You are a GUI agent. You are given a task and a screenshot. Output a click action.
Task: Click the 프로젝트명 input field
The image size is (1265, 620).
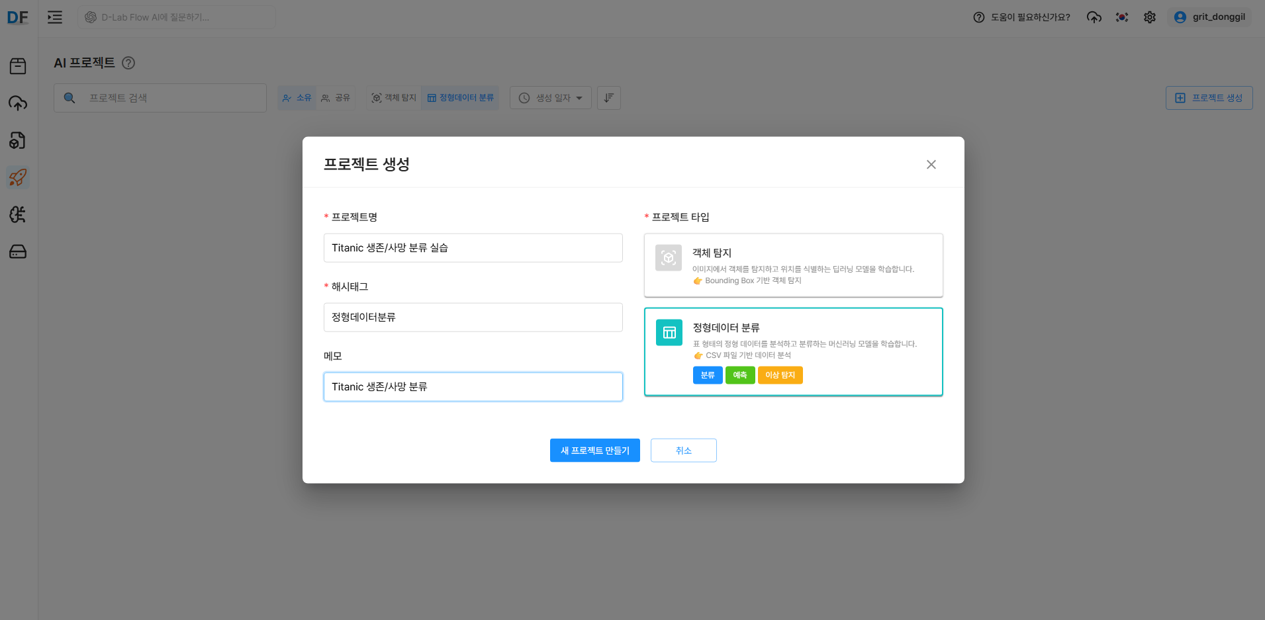click(x=472, y=247)
